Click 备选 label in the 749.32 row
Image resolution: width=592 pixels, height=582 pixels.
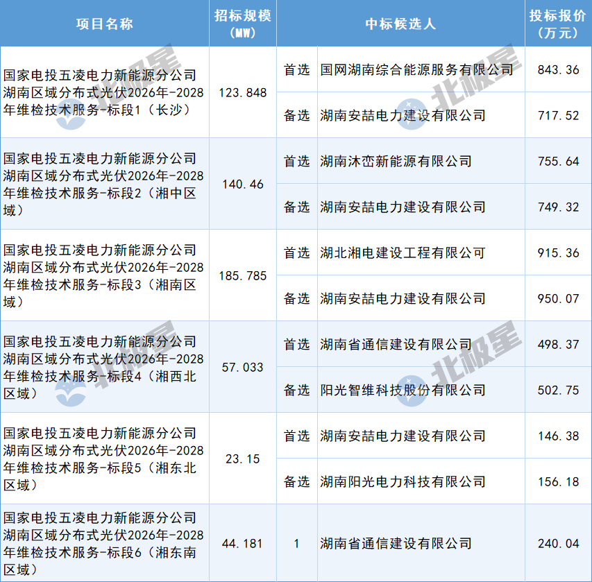(x=297, y=207)
